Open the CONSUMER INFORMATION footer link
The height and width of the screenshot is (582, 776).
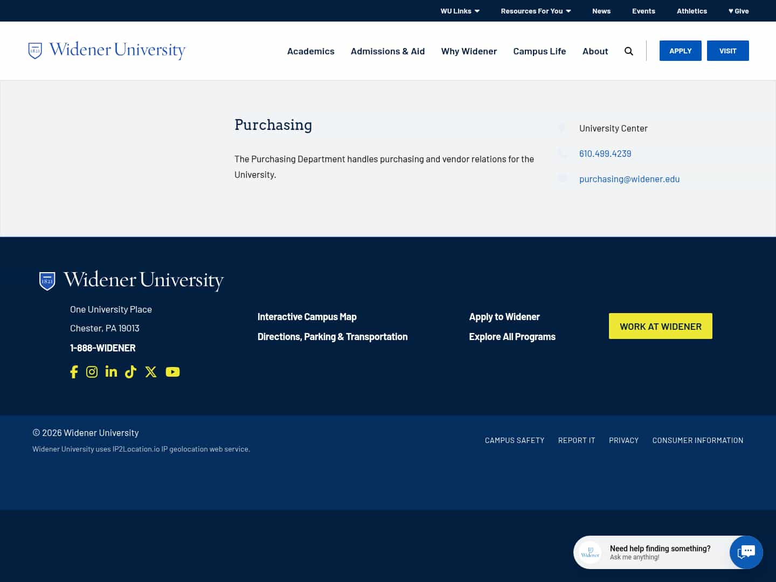coord(698,440)
